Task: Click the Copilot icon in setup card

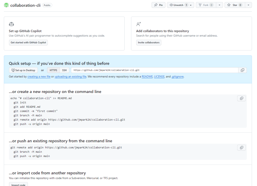Action: (11, 24)
